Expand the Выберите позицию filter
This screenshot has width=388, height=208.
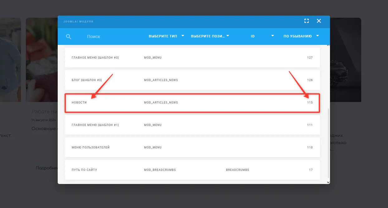(x=210, y=36)
